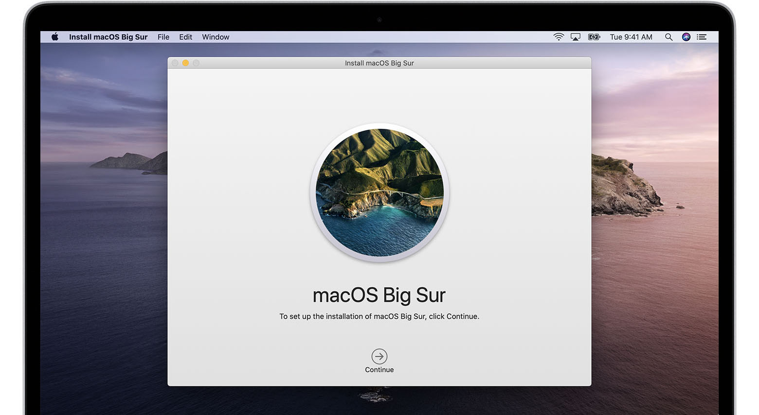Open the Install macOS Big Sur app menu
This screenshot has width=759, height=415.
(x=108, y=37)
